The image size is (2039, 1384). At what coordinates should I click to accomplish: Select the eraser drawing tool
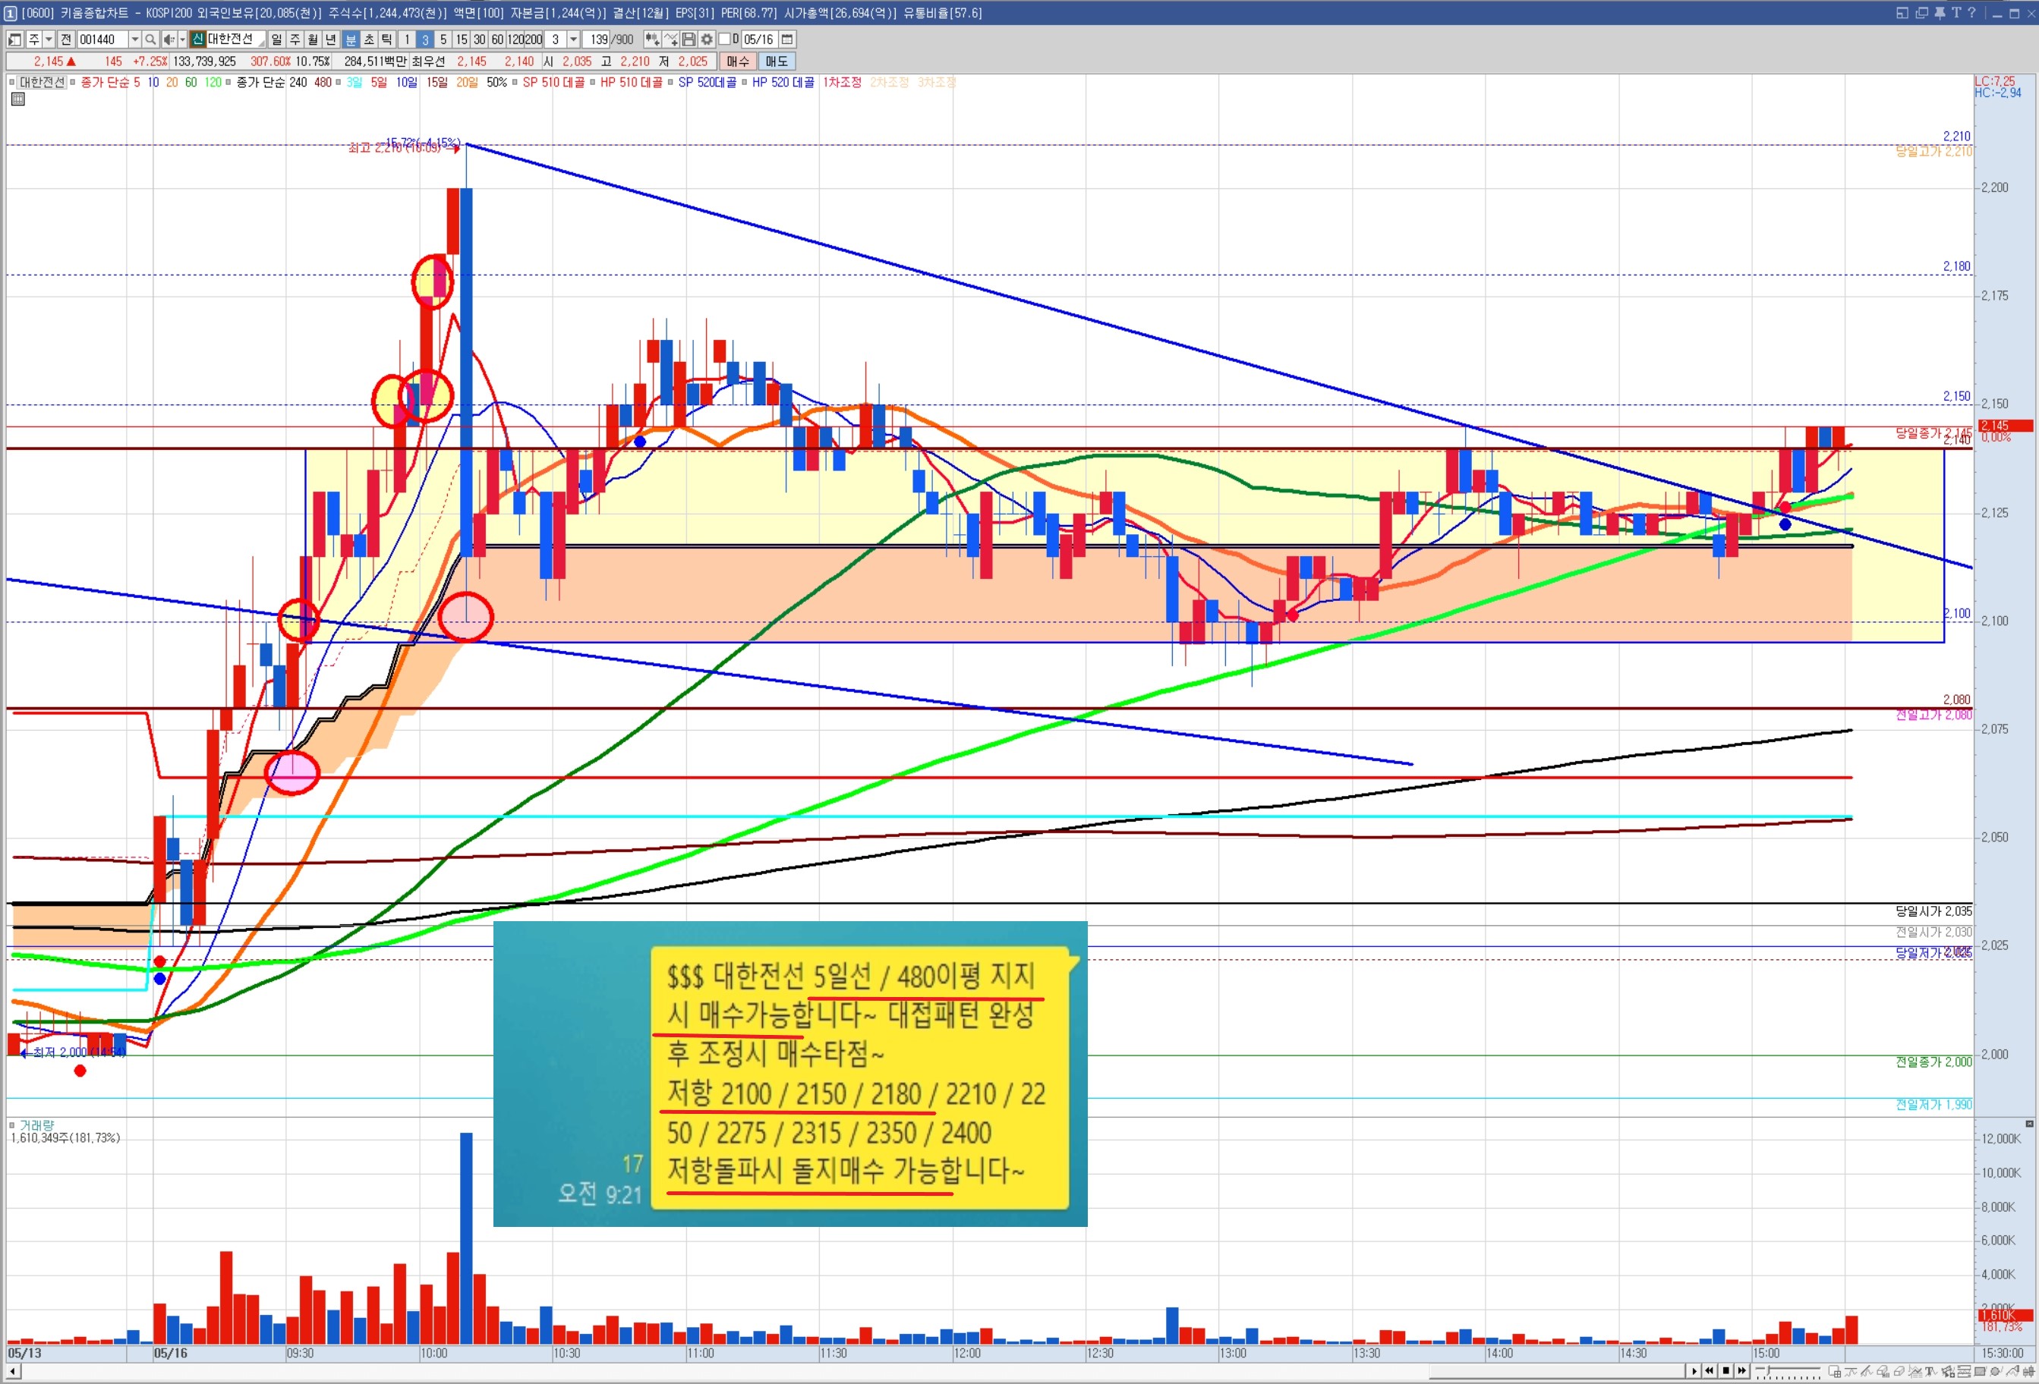click(x=1900, y=1371)
